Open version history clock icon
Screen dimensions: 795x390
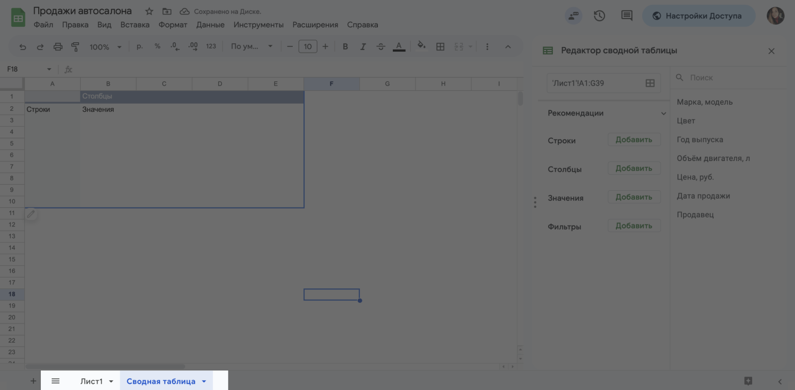click(599, 16)
